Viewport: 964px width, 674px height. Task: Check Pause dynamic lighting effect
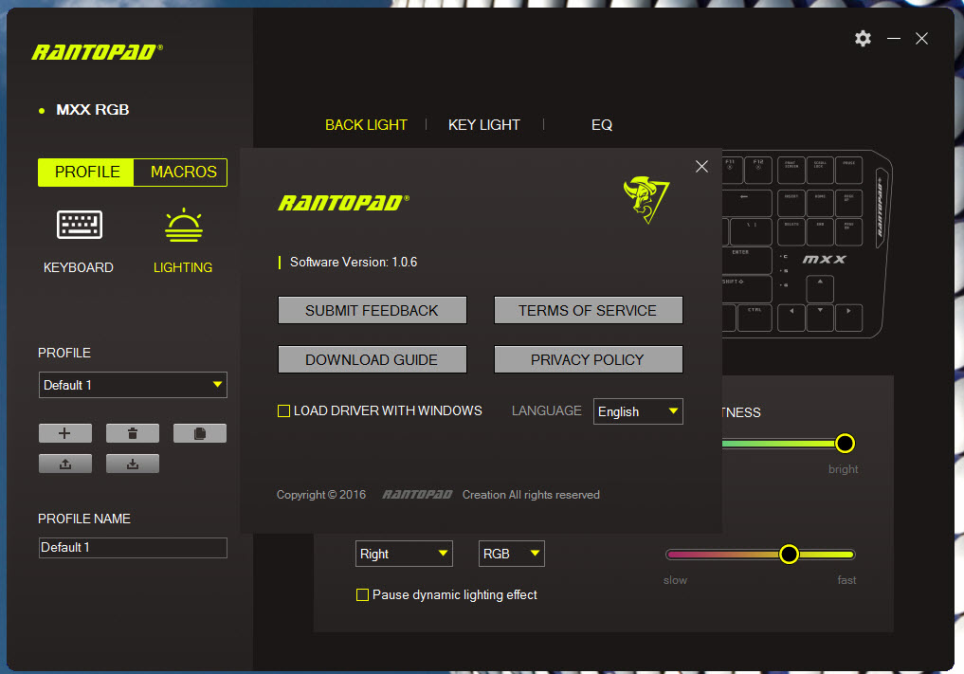click(x=362, y=594)
